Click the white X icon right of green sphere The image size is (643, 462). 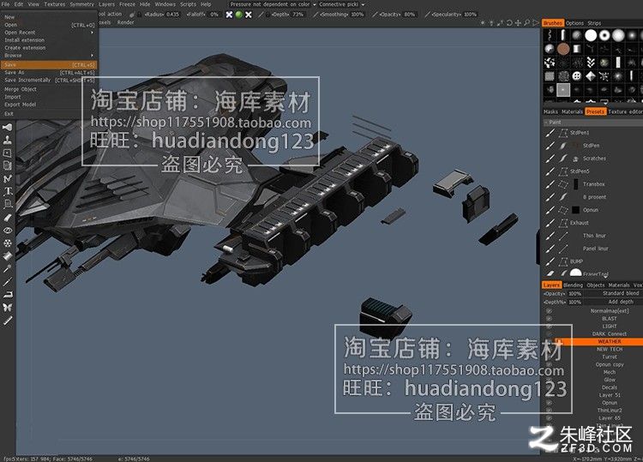(x=249, y=15)
